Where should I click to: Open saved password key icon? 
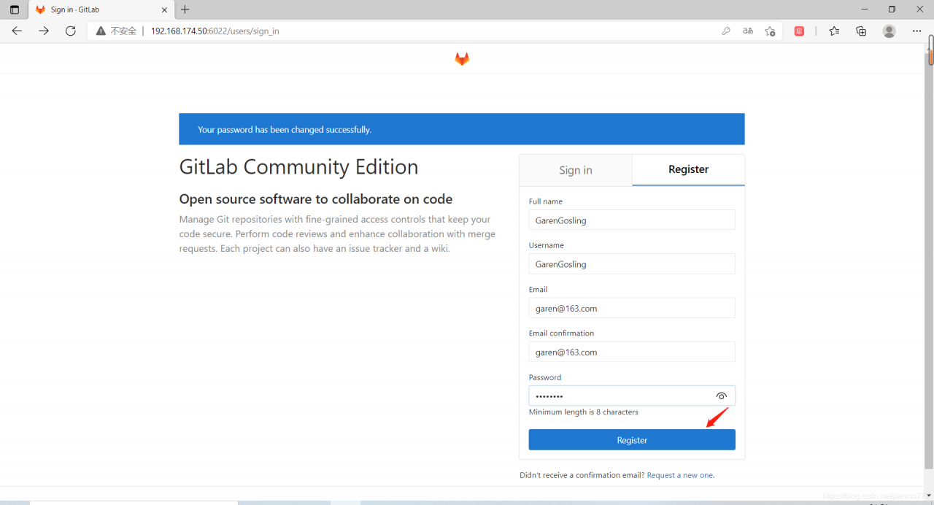[x=726, y=31]
